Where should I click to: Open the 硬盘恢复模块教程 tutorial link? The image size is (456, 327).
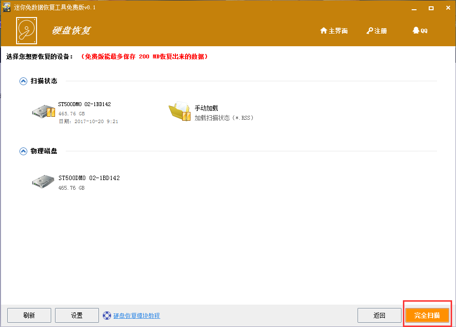click(138, 315)
